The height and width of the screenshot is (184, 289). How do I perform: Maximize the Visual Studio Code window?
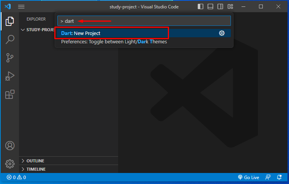point(261,6)
